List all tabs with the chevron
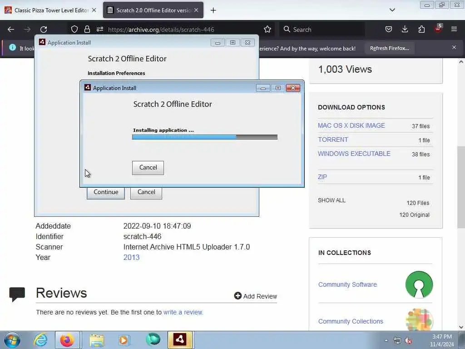Screen dimensions: 465x349 (x=392, y=10)
